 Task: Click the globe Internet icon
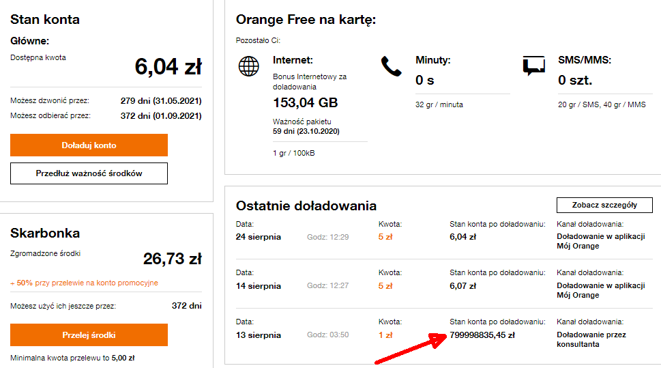[x=249, y=67]
